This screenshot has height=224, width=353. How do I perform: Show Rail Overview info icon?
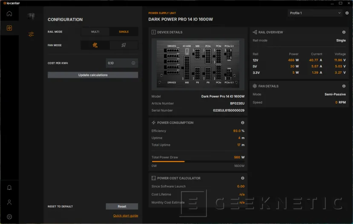[x=344, y=32]
